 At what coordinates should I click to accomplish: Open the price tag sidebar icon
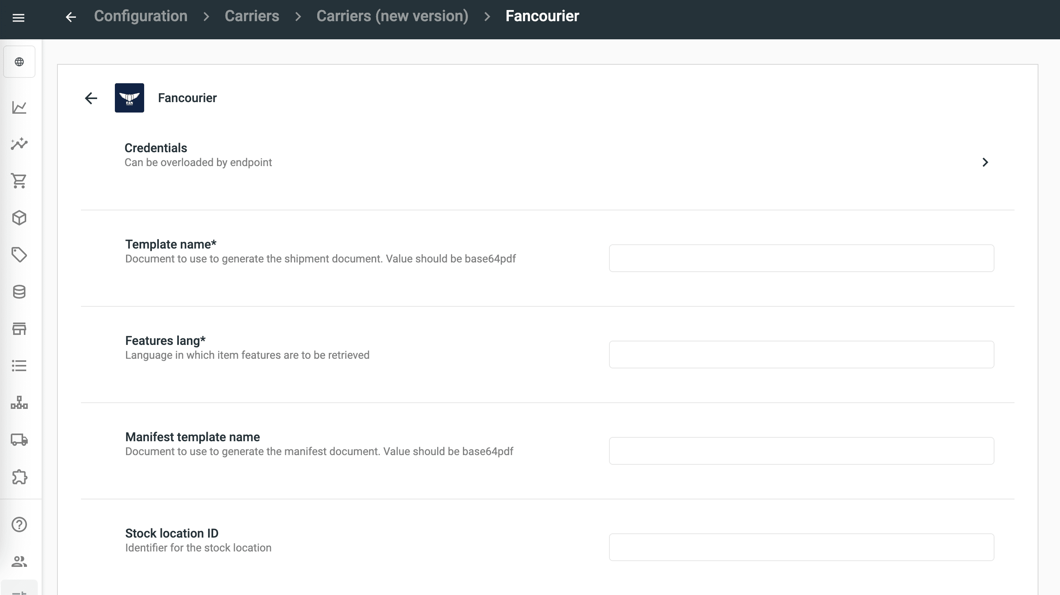point(19,255)
